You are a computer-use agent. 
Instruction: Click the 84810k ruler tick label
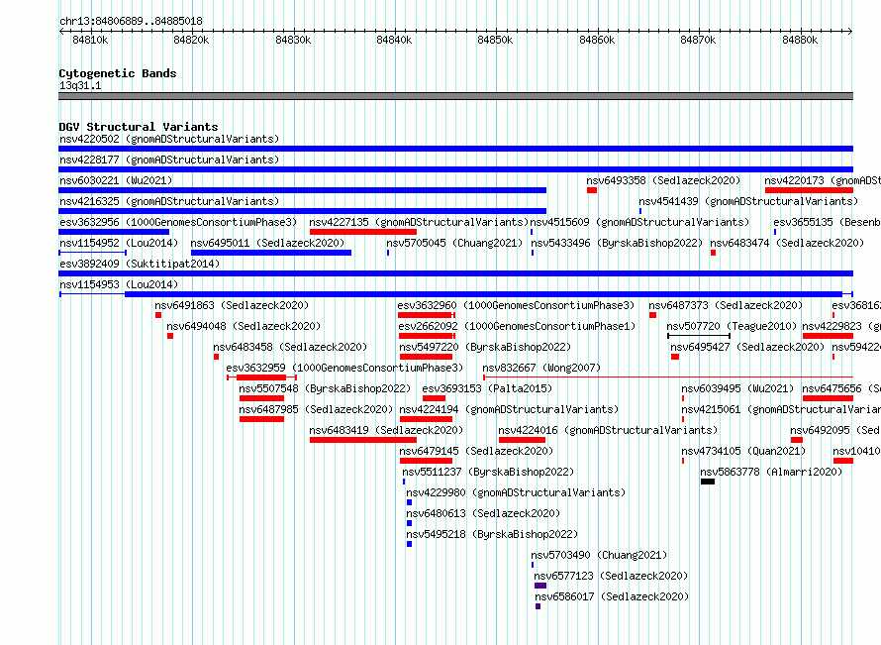click(90, 40)
